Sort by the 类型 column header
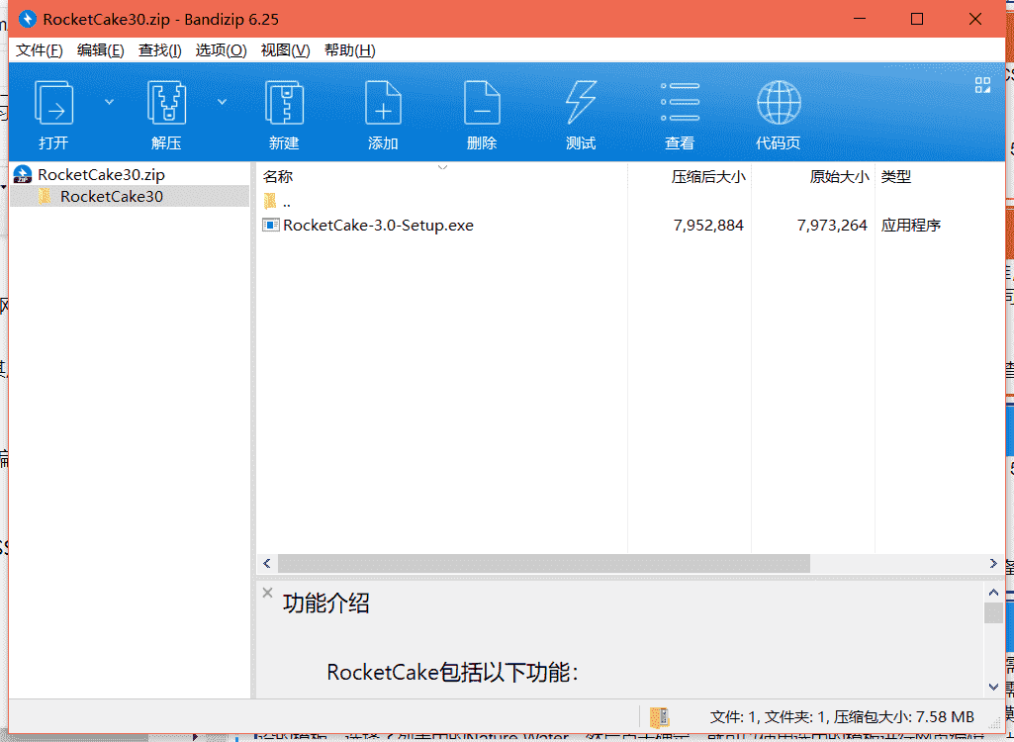Image resolution: width=1014 pixels, height=742 pixels. tap(895, 177)
